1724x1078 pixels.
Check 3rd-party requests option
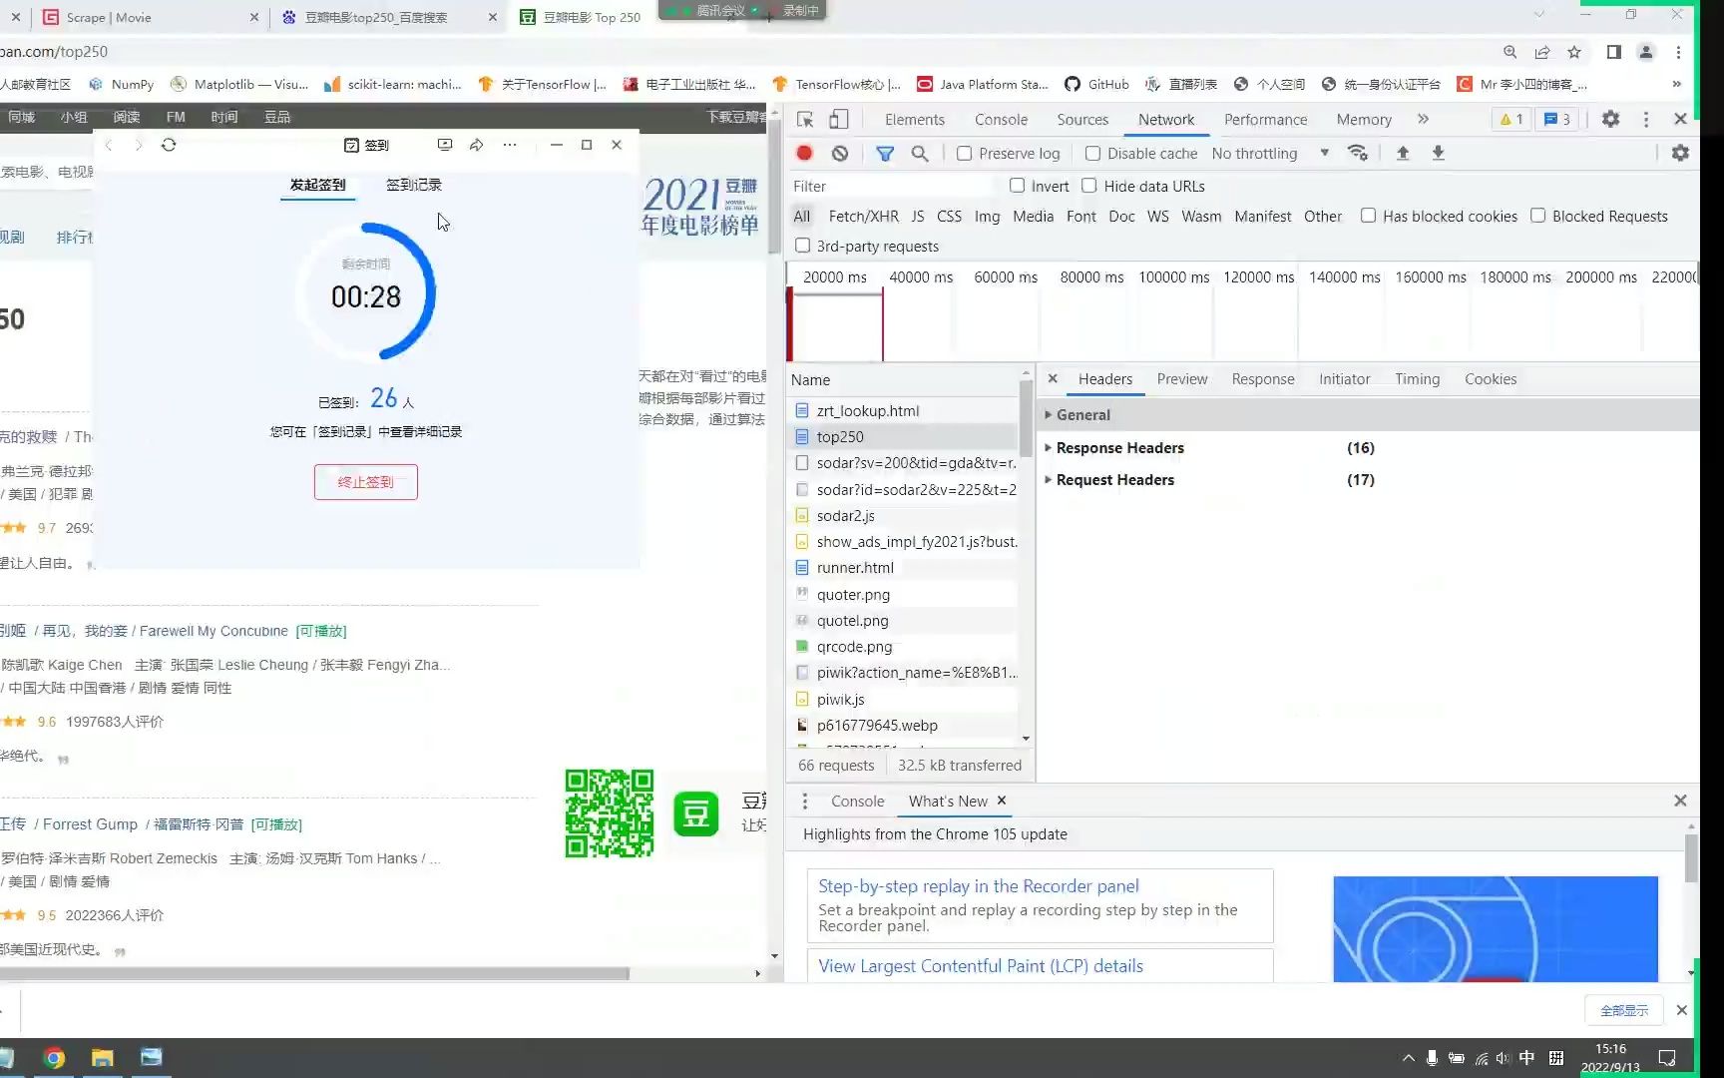coord(802,246)
